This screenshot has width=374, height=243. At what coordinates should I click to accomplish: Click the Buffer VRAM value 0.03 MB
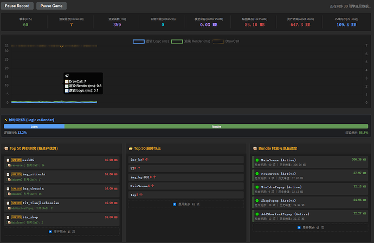click(x=209, y=25)
